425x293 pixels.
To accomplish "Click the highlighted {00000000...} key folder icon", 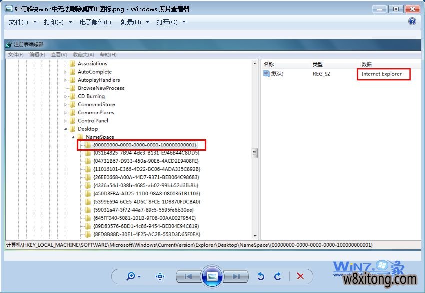I will pos(87,145).
